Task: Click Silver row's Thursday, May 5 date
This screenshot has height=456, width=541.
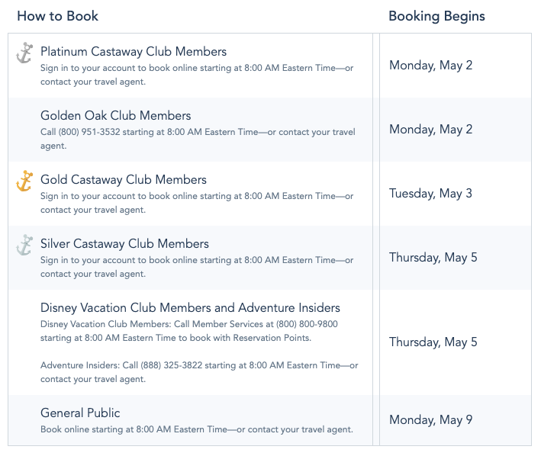Action: coord(433,258)
